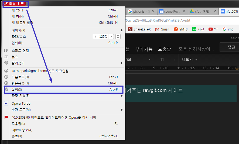Open Google img bookmark
Screen dimensions: 239x144
tap(228, 29)
